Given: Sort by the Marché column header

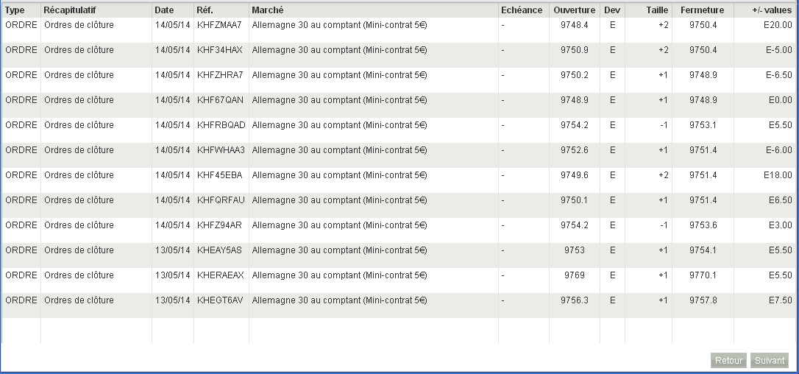Looking at the screenshot, I should pos(268,10).
